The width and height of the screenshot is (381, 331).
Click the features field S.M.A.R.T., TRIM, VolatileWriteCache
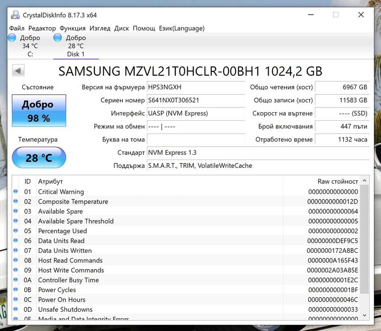tap(258, 166)
